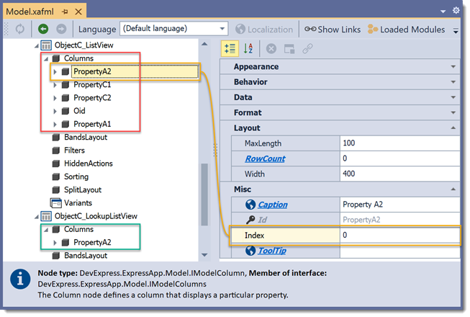Viewport: 470px width, 317px height.
Task: Click the empty ToolTip value field
Action: 400,251
